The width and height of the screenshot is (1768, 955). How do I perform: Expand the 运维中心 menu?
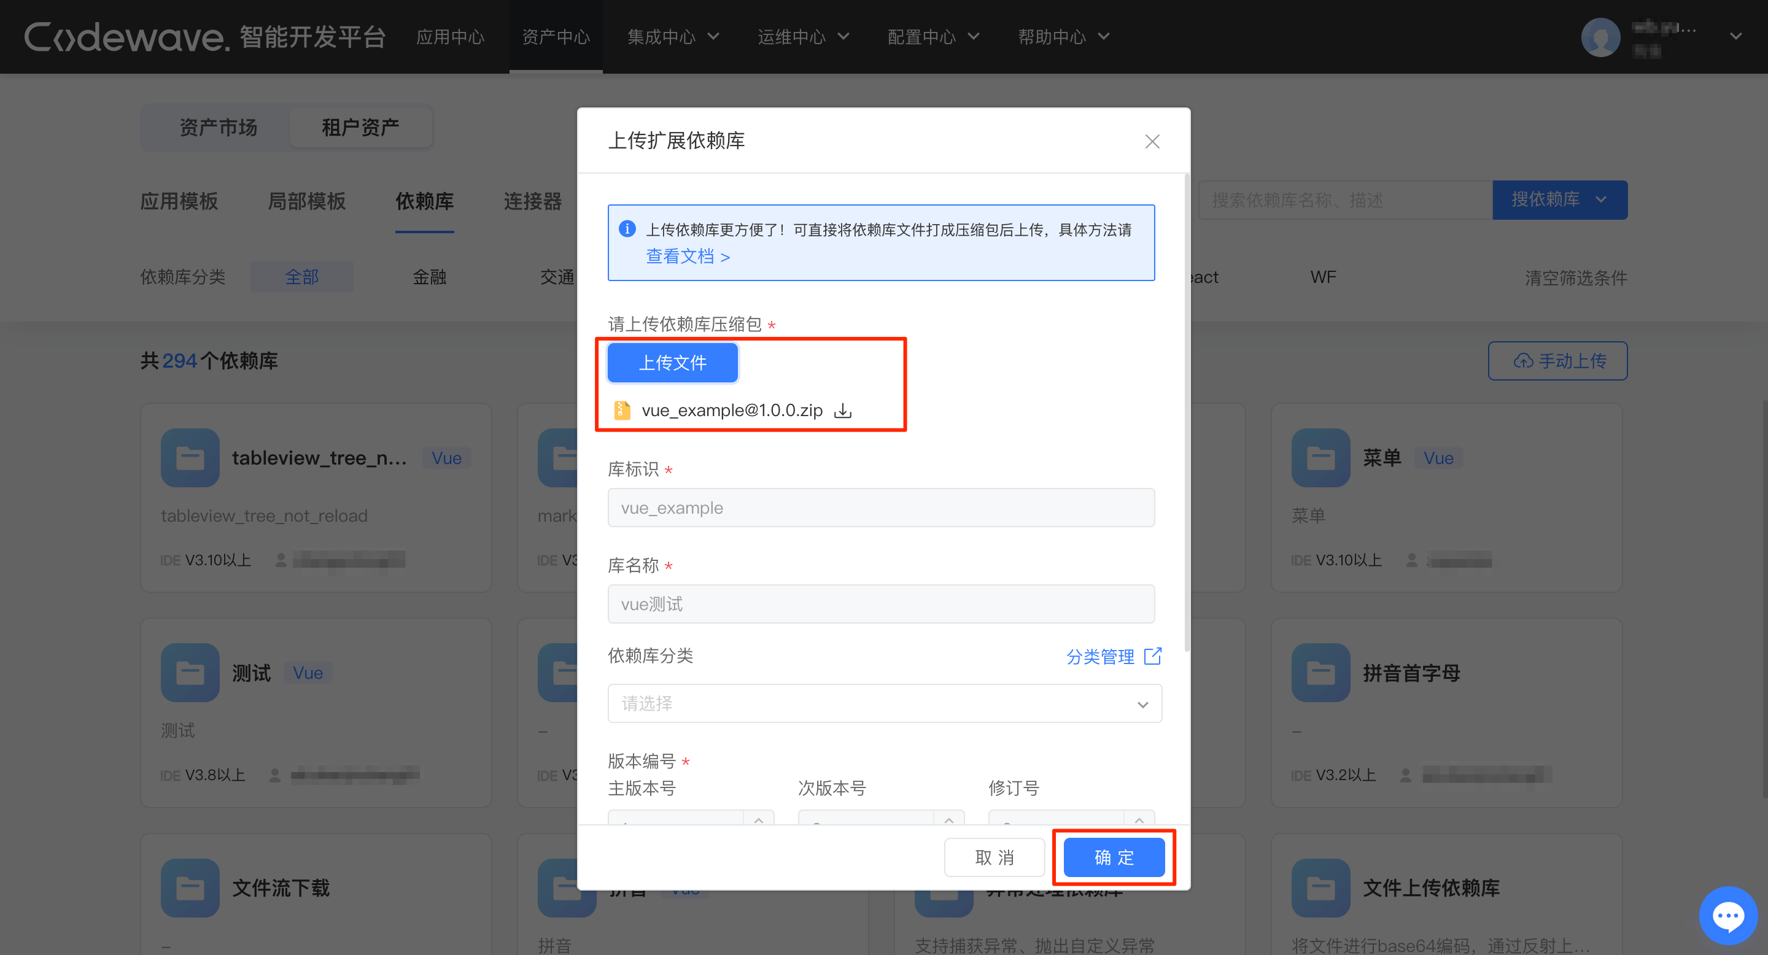[803, 37]
